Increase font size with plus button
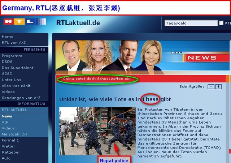This screenshot has height=163, width=231. tap(218, 86)
